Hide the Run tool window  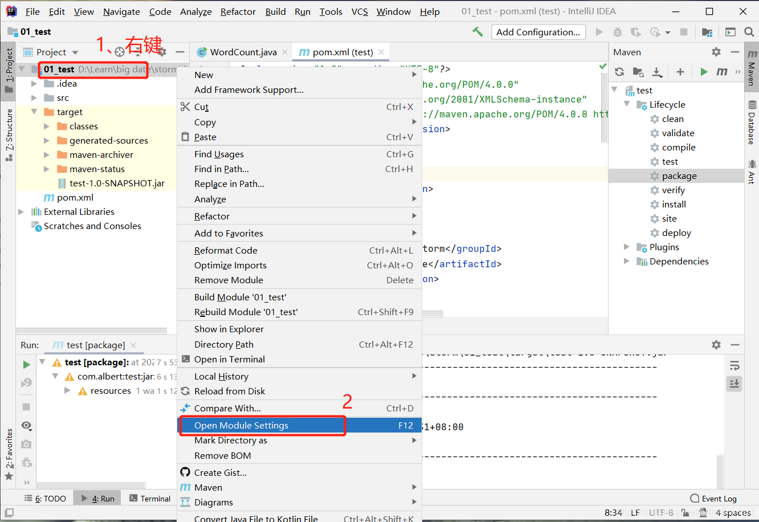tap(734, 345)
